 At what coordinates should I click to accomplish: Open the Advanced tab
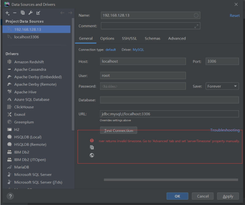pos(177,38)
